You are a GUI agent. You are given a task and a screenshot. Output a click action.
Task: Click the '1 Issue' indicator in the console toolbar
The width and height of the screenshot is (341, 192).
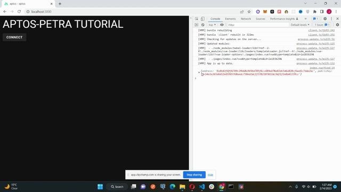(x=322, y=25)
